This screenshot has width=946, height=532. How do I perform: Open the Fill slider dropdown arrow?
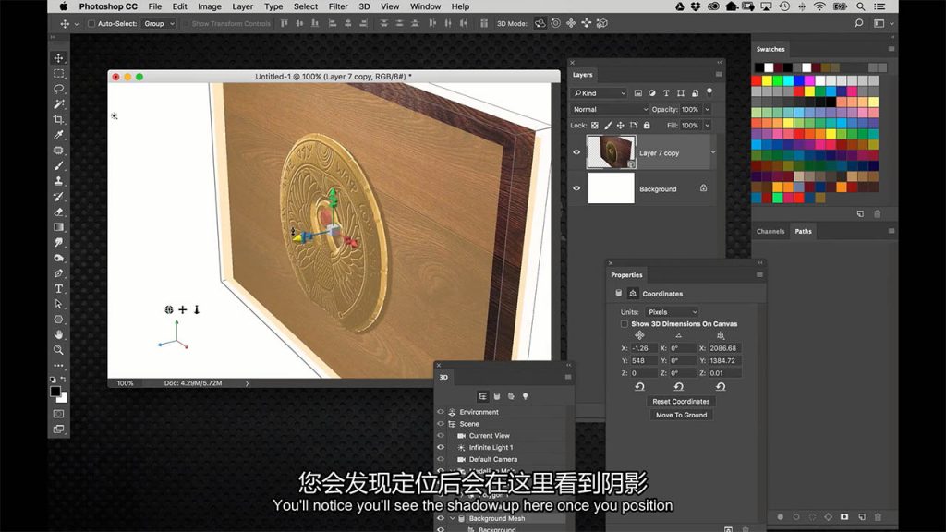707,126
